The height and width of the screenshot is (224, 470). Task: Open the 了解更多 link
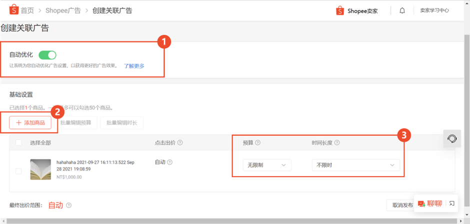(x=134, y=66)
